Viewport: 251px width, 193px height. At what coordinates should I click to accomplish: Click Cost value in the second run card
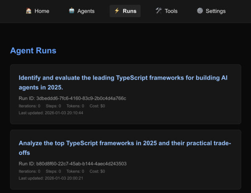[97, 171]
